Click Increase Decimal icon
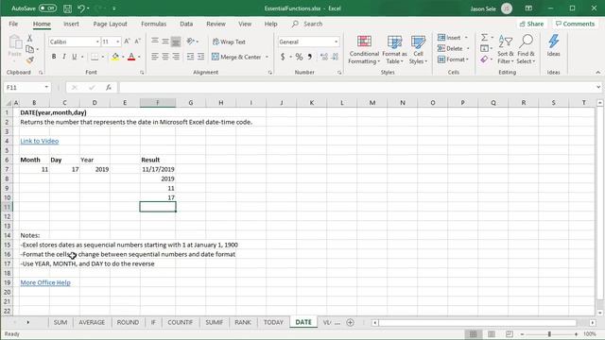Screen dimensions: 605x340 click(324, 57)
